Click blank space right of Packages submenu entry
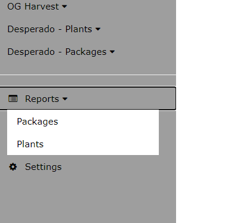The width and height of the screenshot is (229, 223). (x=108, y=122)
